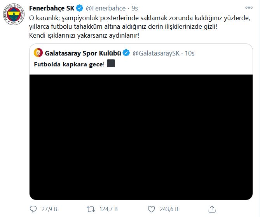The height and width of the screenshot is (217, 260).
Task: Click the 243,6 B likes count
Action: pos(169,209)
